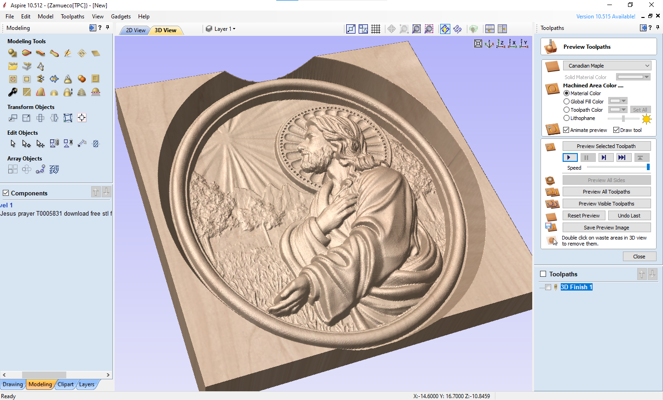Viewport: 663px width, 400px height.
Task: Click the Create Shape modeling tool icon
Action: tap(12, 53)
